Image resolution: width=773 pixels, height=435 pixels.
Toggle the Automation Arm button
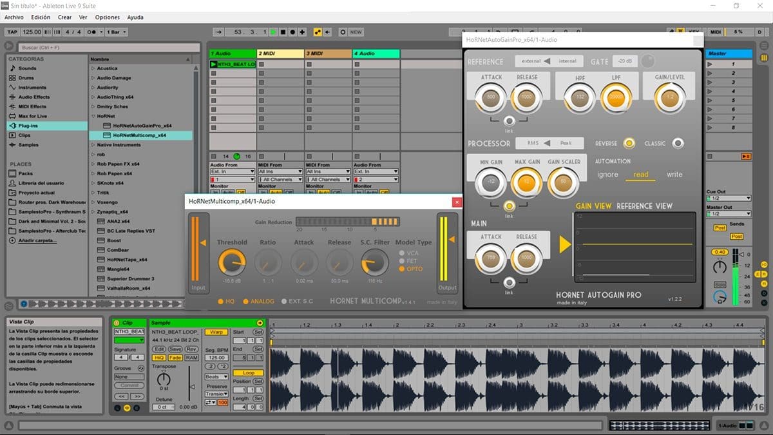click(x=318, y=32)
